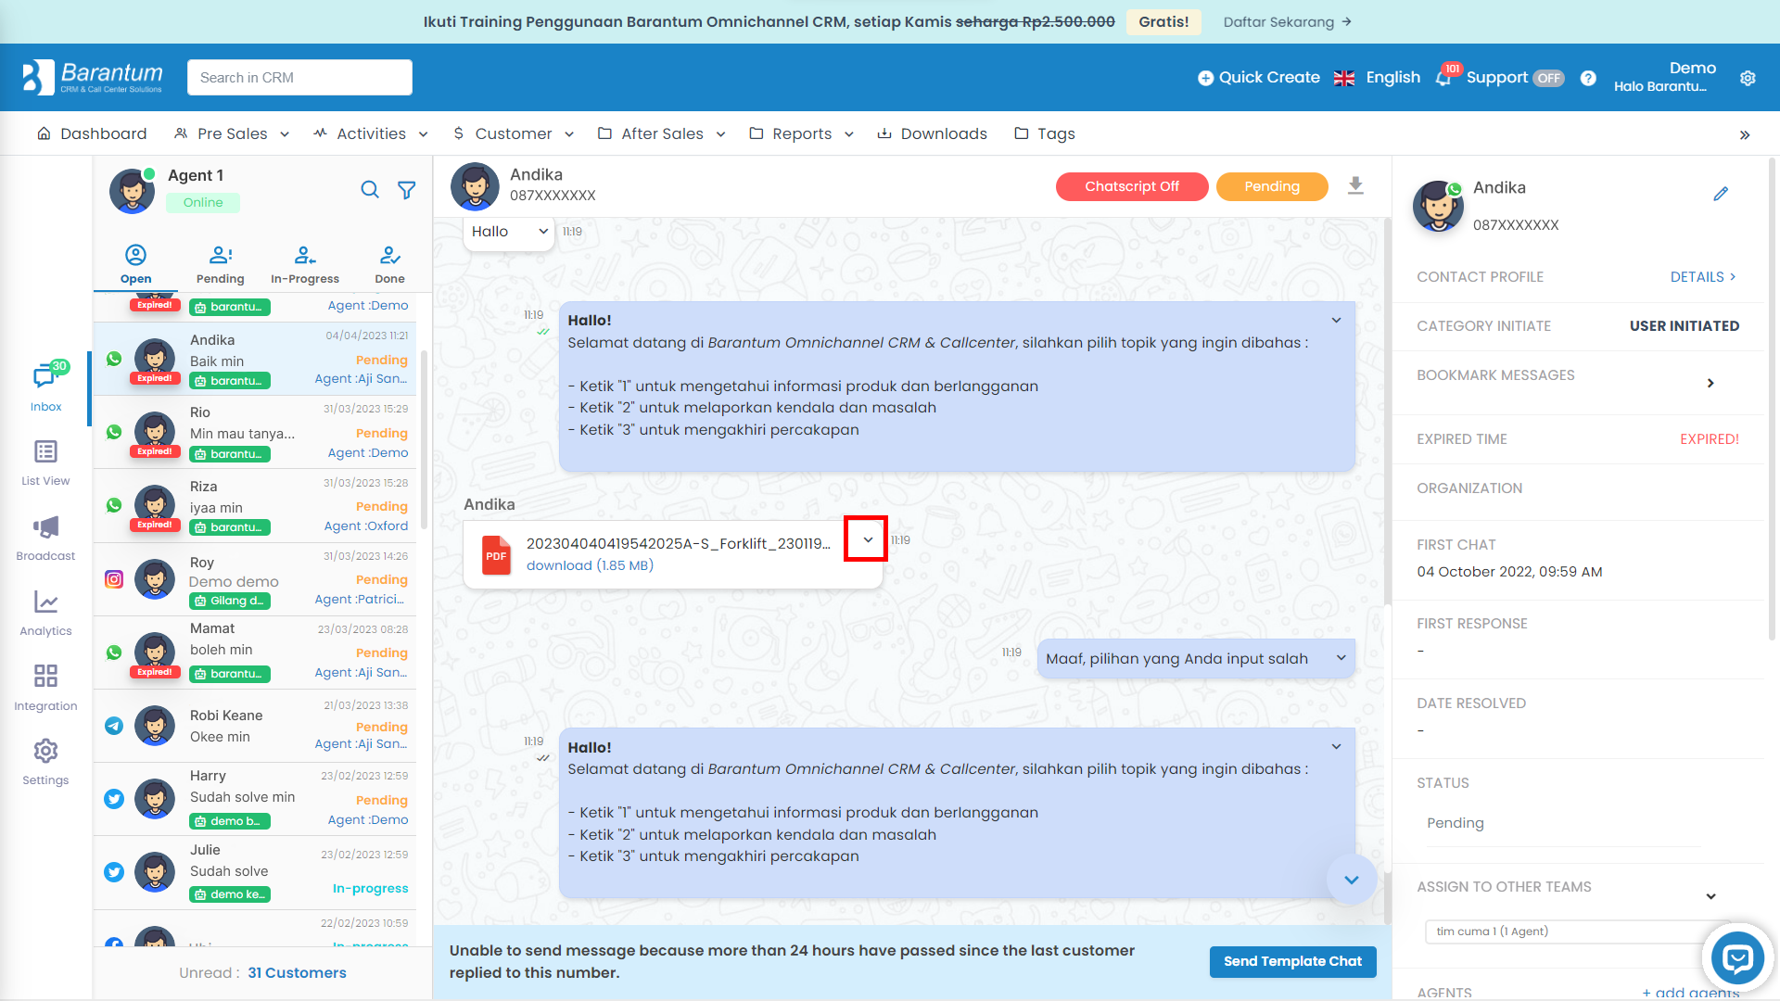This screenshot has width=1780, height=1001.
Task: Open the PDF message options chevron
Action: pyautogui.click(x=867, y=539)
